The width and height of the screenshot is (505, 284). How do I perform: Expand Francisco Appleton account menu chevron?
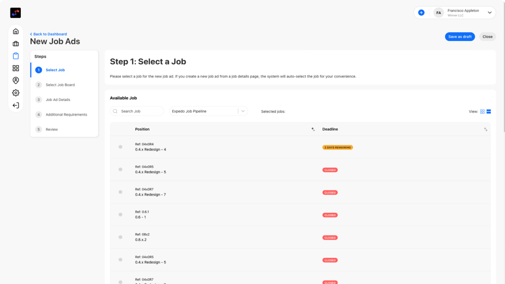coord(490,13)
